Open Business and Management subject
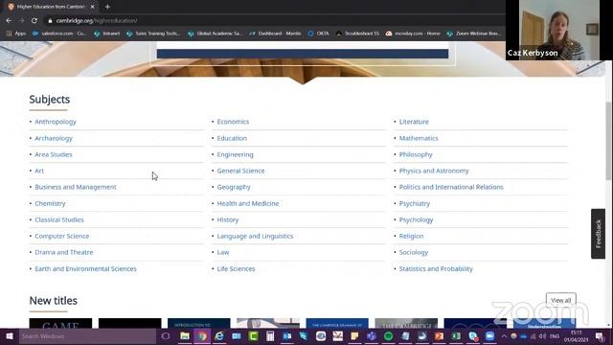613x345 pixels. click(76, 187)
